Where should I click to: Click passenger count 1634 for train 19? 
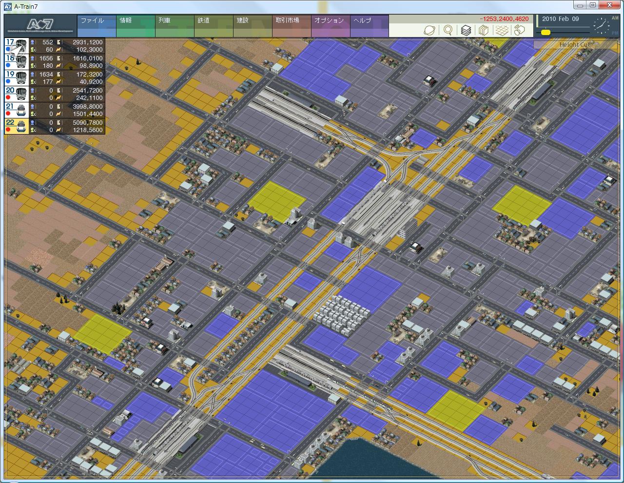pyautogui.click(x=46, y=75)
